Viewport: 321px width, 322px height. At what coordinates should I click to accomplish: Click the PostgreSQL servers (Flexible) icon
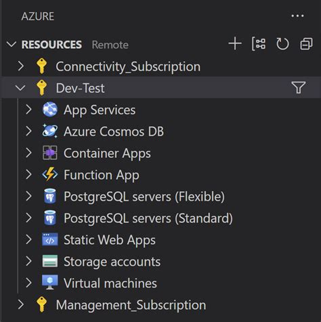(x=50, y=196)
